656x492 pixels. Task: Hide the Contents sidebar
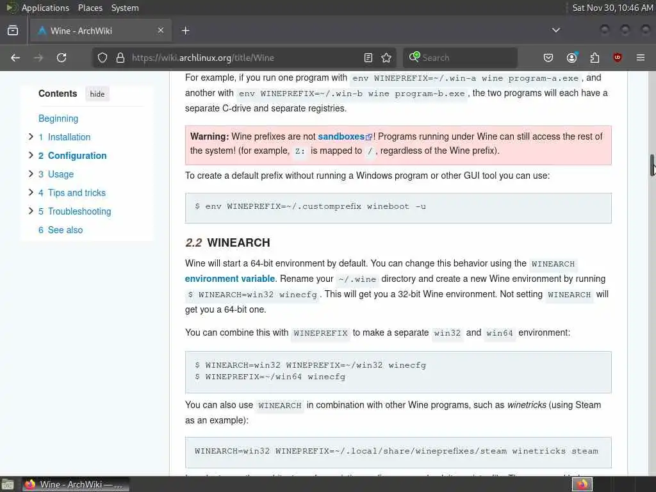97,94
